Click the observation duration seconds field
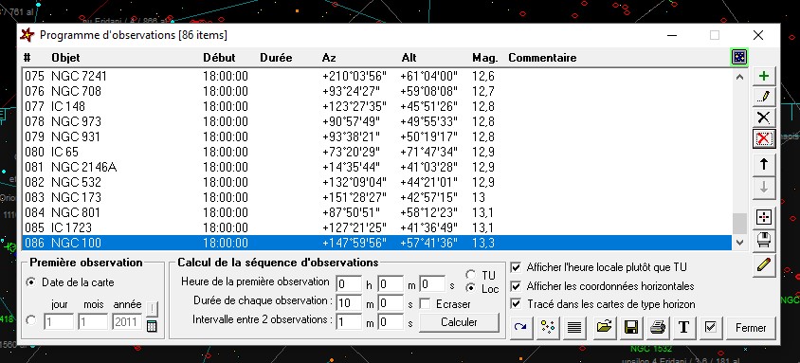800x363 pixels. pos(391,303)
